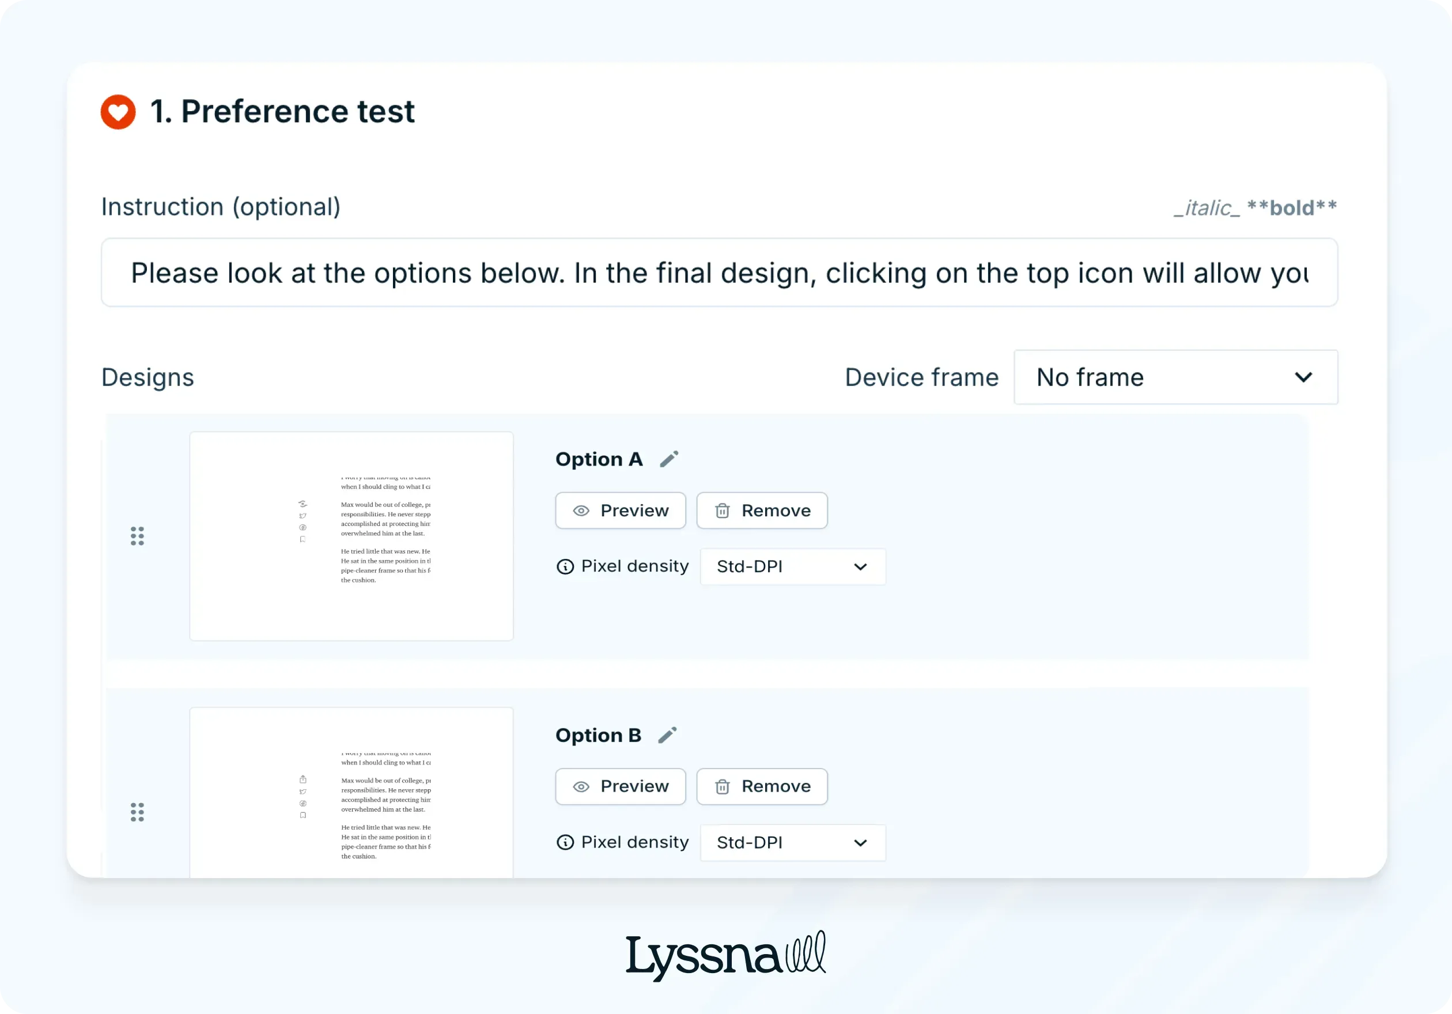Remove the Option A design
Image resolution: width=1452 pixels, height=1014 pixels.
point(762,511)
